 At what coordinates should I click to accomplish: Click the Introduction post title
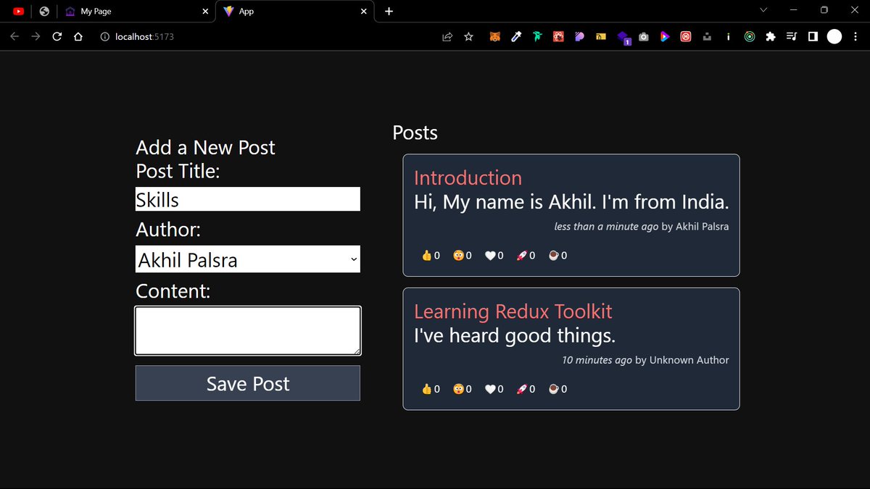click(468, 177)
